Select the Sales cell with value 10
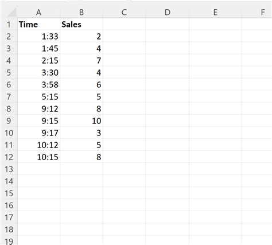272x245 pixels. click(81, 121)
